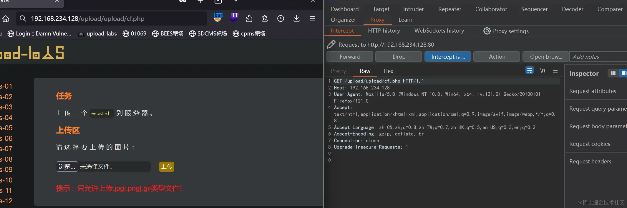
Task: Open the Organizer tab
Action: pos(343,20)
